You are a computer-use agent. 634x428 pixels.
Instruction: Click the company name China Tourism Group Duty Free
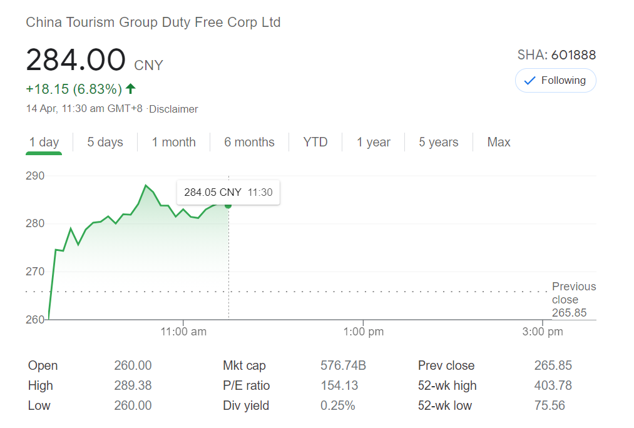pyautogui.click(x=153, y=23)
